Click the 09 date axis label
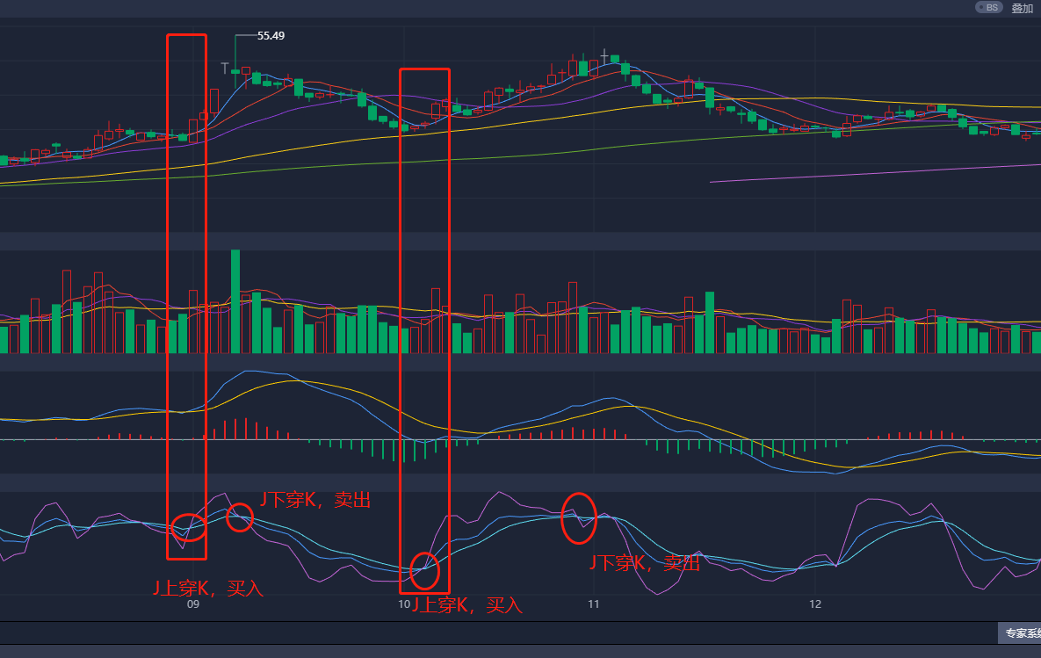The height and width of the screenshot is (658, 1041). tap(192, 604)
